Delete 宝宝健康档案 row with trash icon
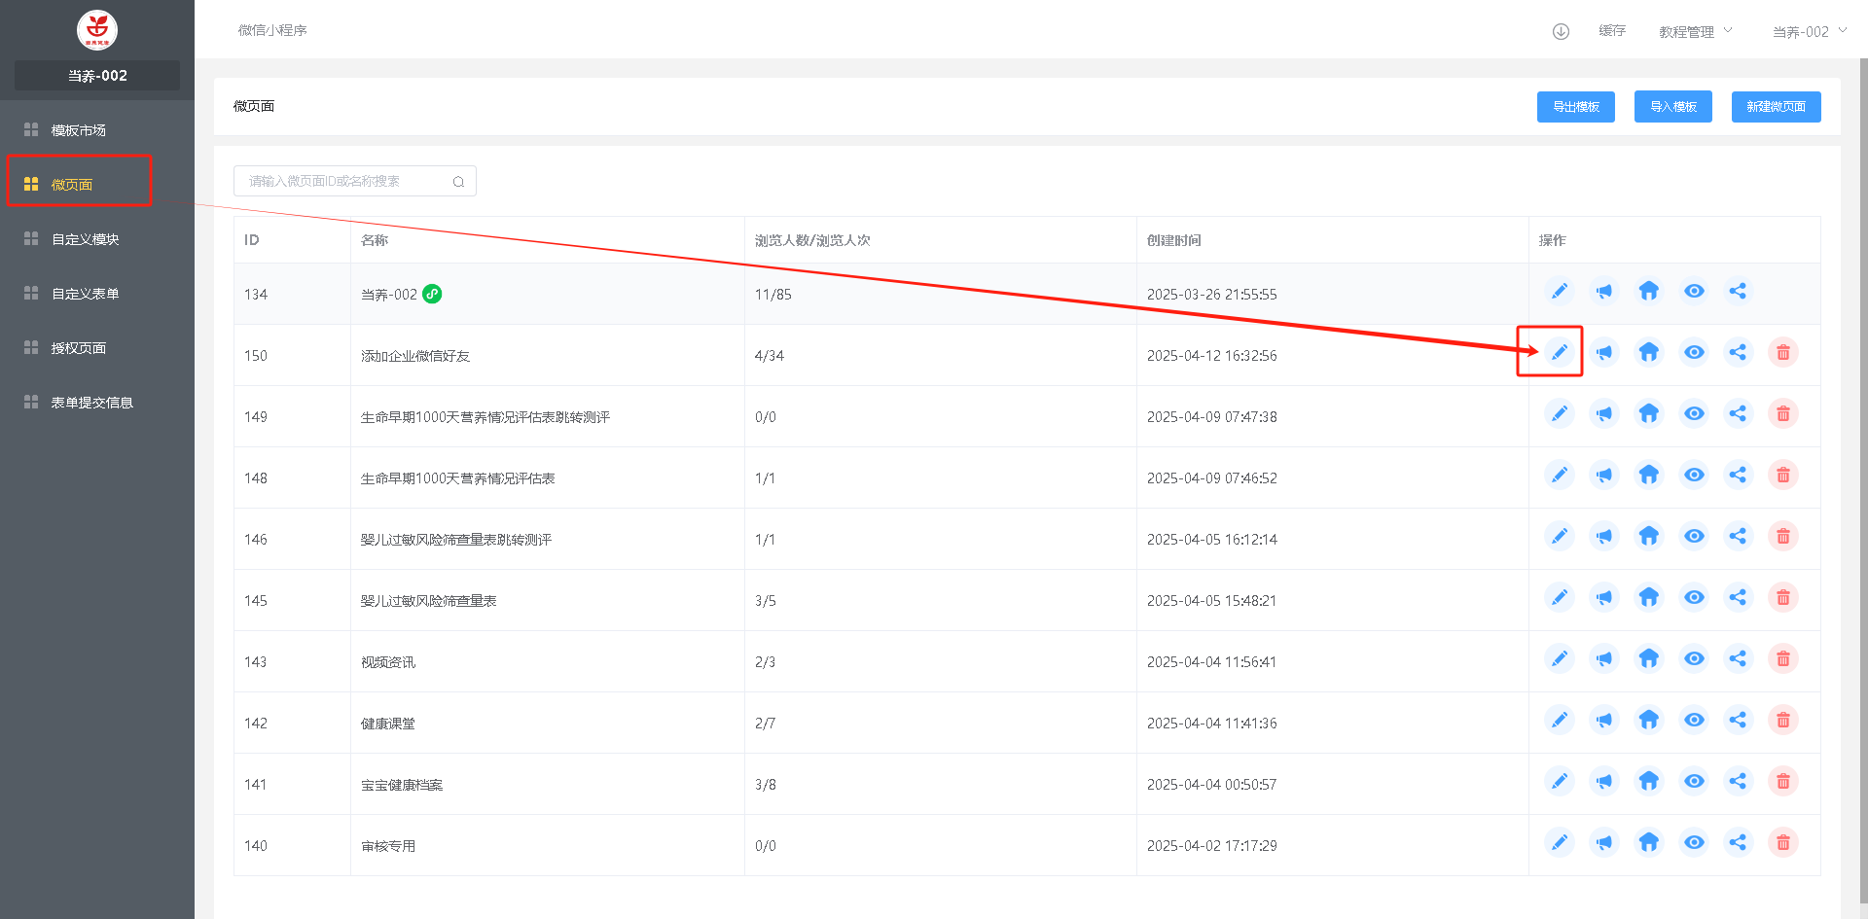The width and height of the screenshot is (1868, 919). (1782, 781)
